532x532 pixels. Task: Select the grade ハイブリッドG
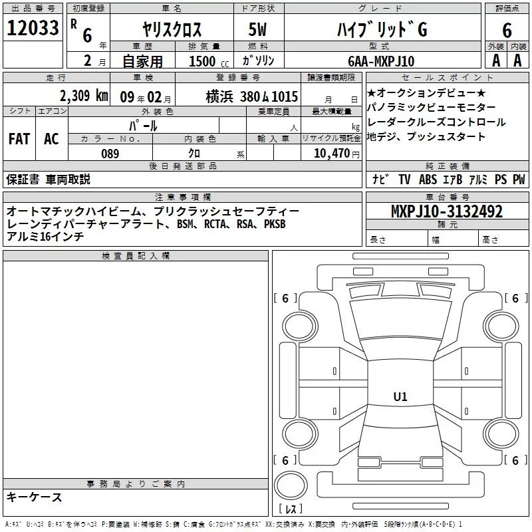382,29
